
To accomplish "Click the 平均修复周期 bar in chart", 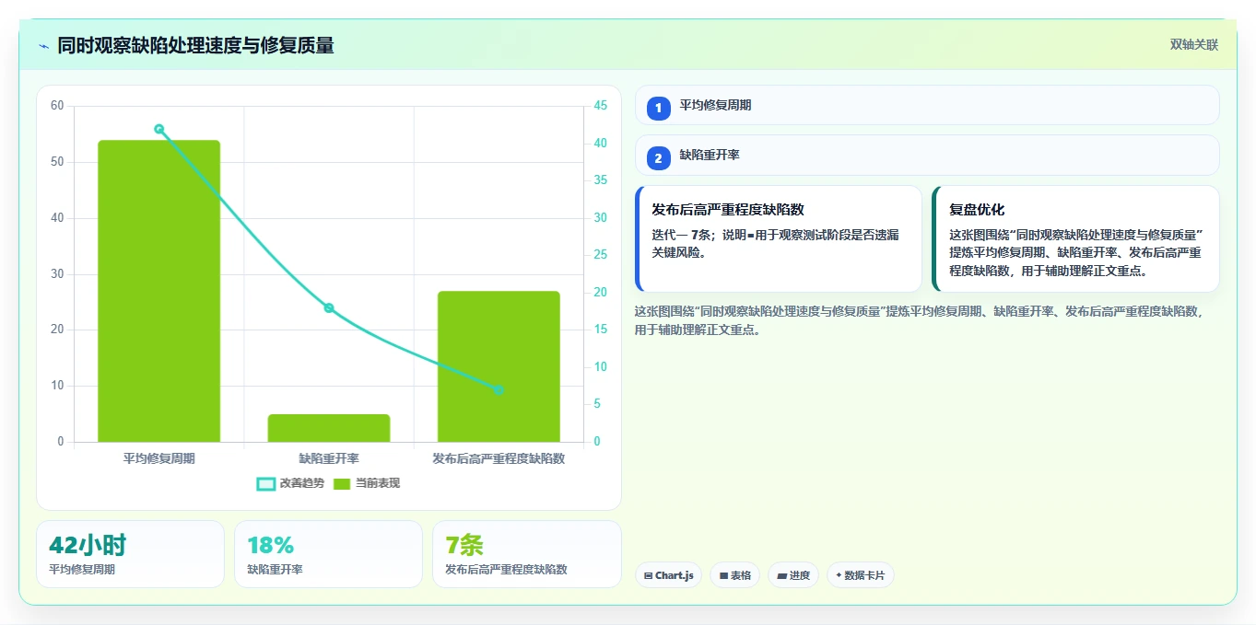I will (x=159, y=291).
